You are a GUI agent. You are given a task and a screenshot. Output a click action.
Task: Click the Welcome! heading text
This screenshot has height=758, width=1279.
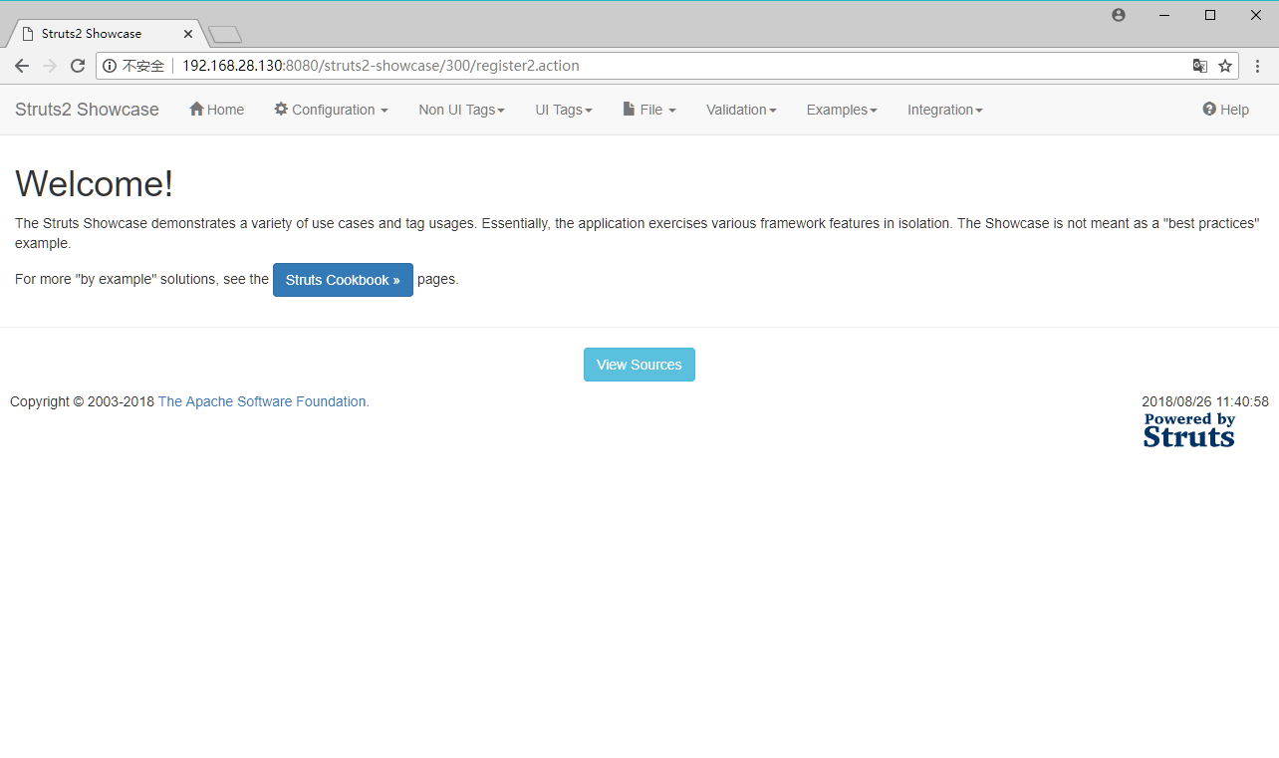[95, 184]
